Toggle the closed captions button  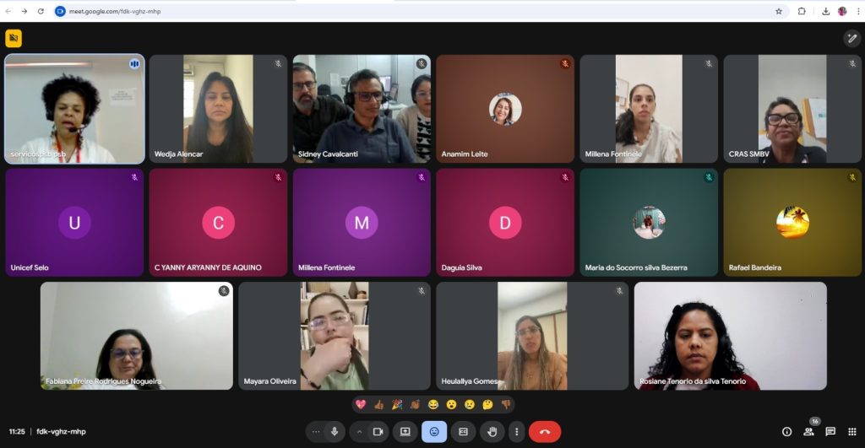pyautogui.click(x=463, y=431)
